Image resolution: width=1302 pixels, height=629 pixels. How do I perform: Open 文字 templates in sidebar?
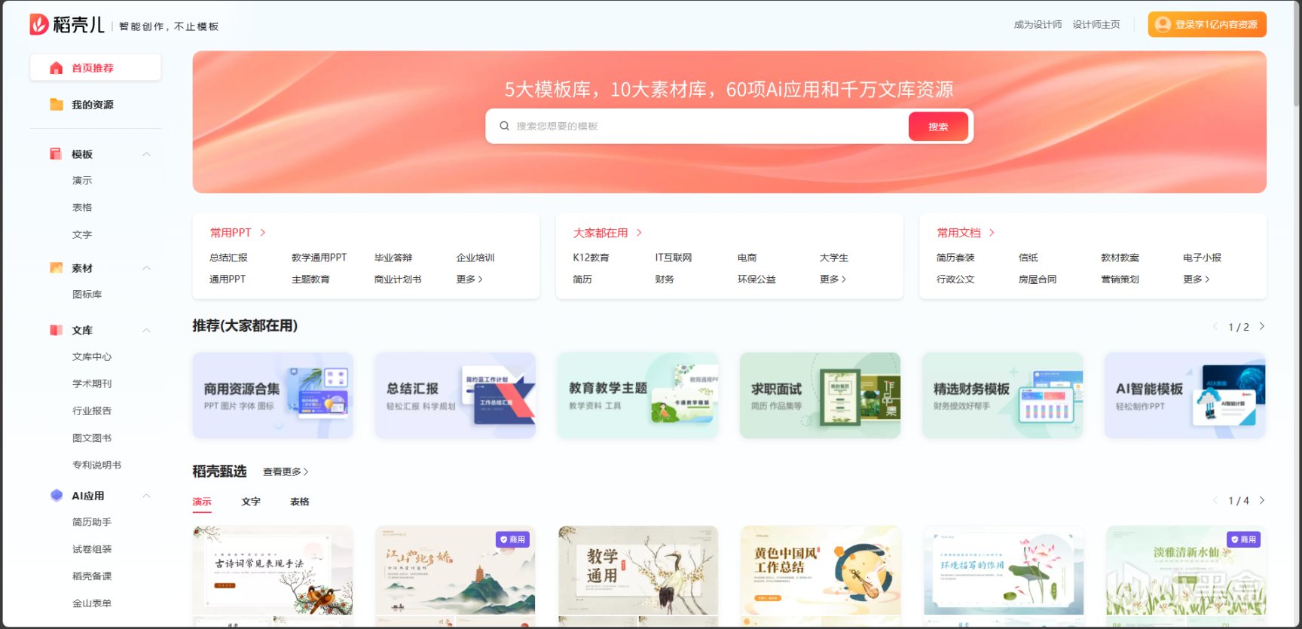tap(82, 235)
